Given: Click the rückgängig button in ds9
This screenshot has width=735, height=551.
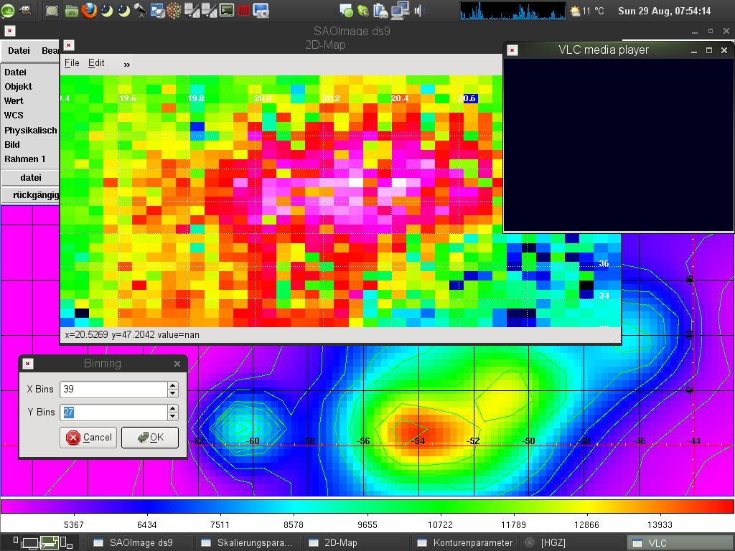Looking at the screenshot, I should pyautogui.click(x=30, y=195).
